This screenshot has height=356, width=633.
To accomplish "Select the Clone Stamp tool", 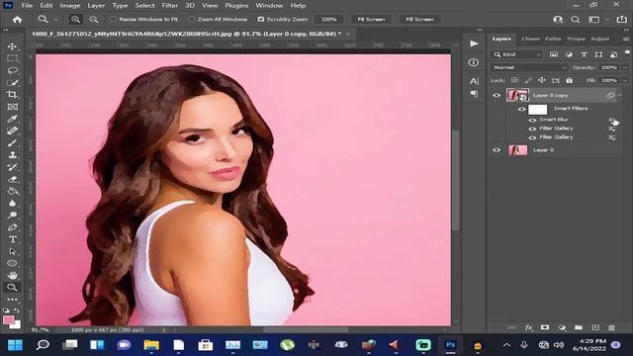I will point(12,155).
